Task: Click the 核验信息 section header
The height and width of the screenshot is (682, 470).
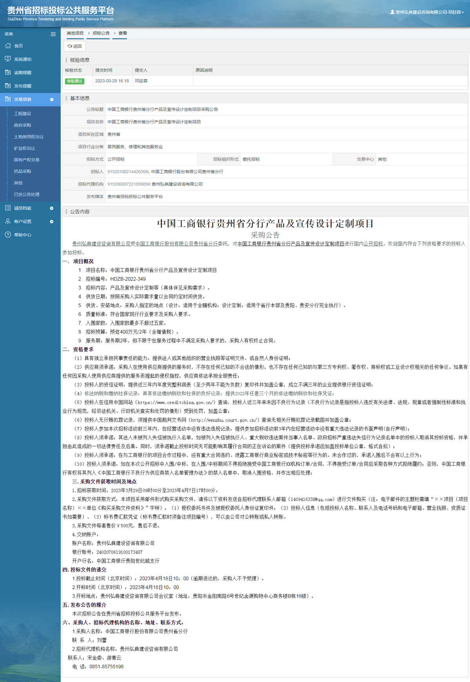Action: point(80,60)
